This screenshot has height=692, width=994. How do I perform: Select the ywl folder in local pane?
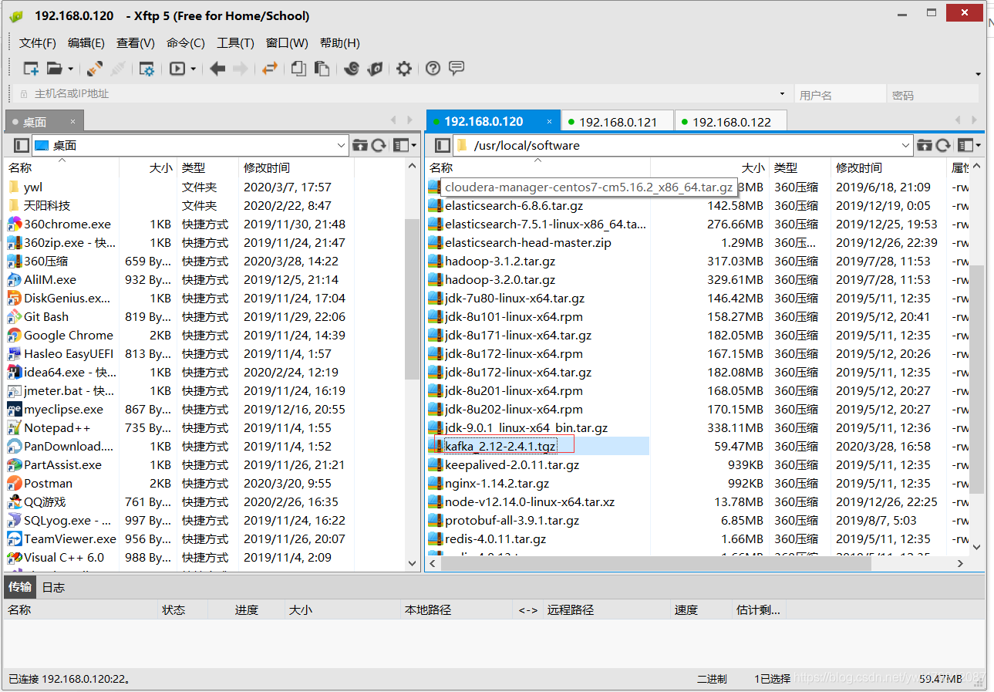click(x=33, y=187)
